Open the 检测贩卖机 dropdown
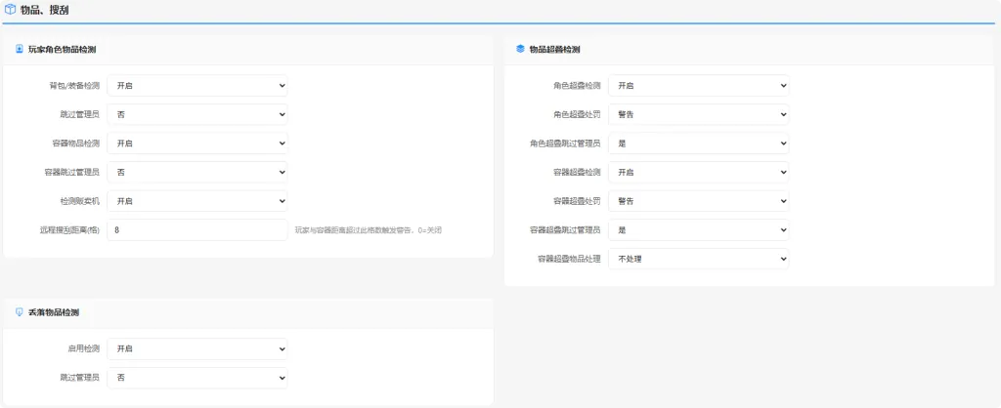This screenshot has height=408, width=1001. pos(197,201)
